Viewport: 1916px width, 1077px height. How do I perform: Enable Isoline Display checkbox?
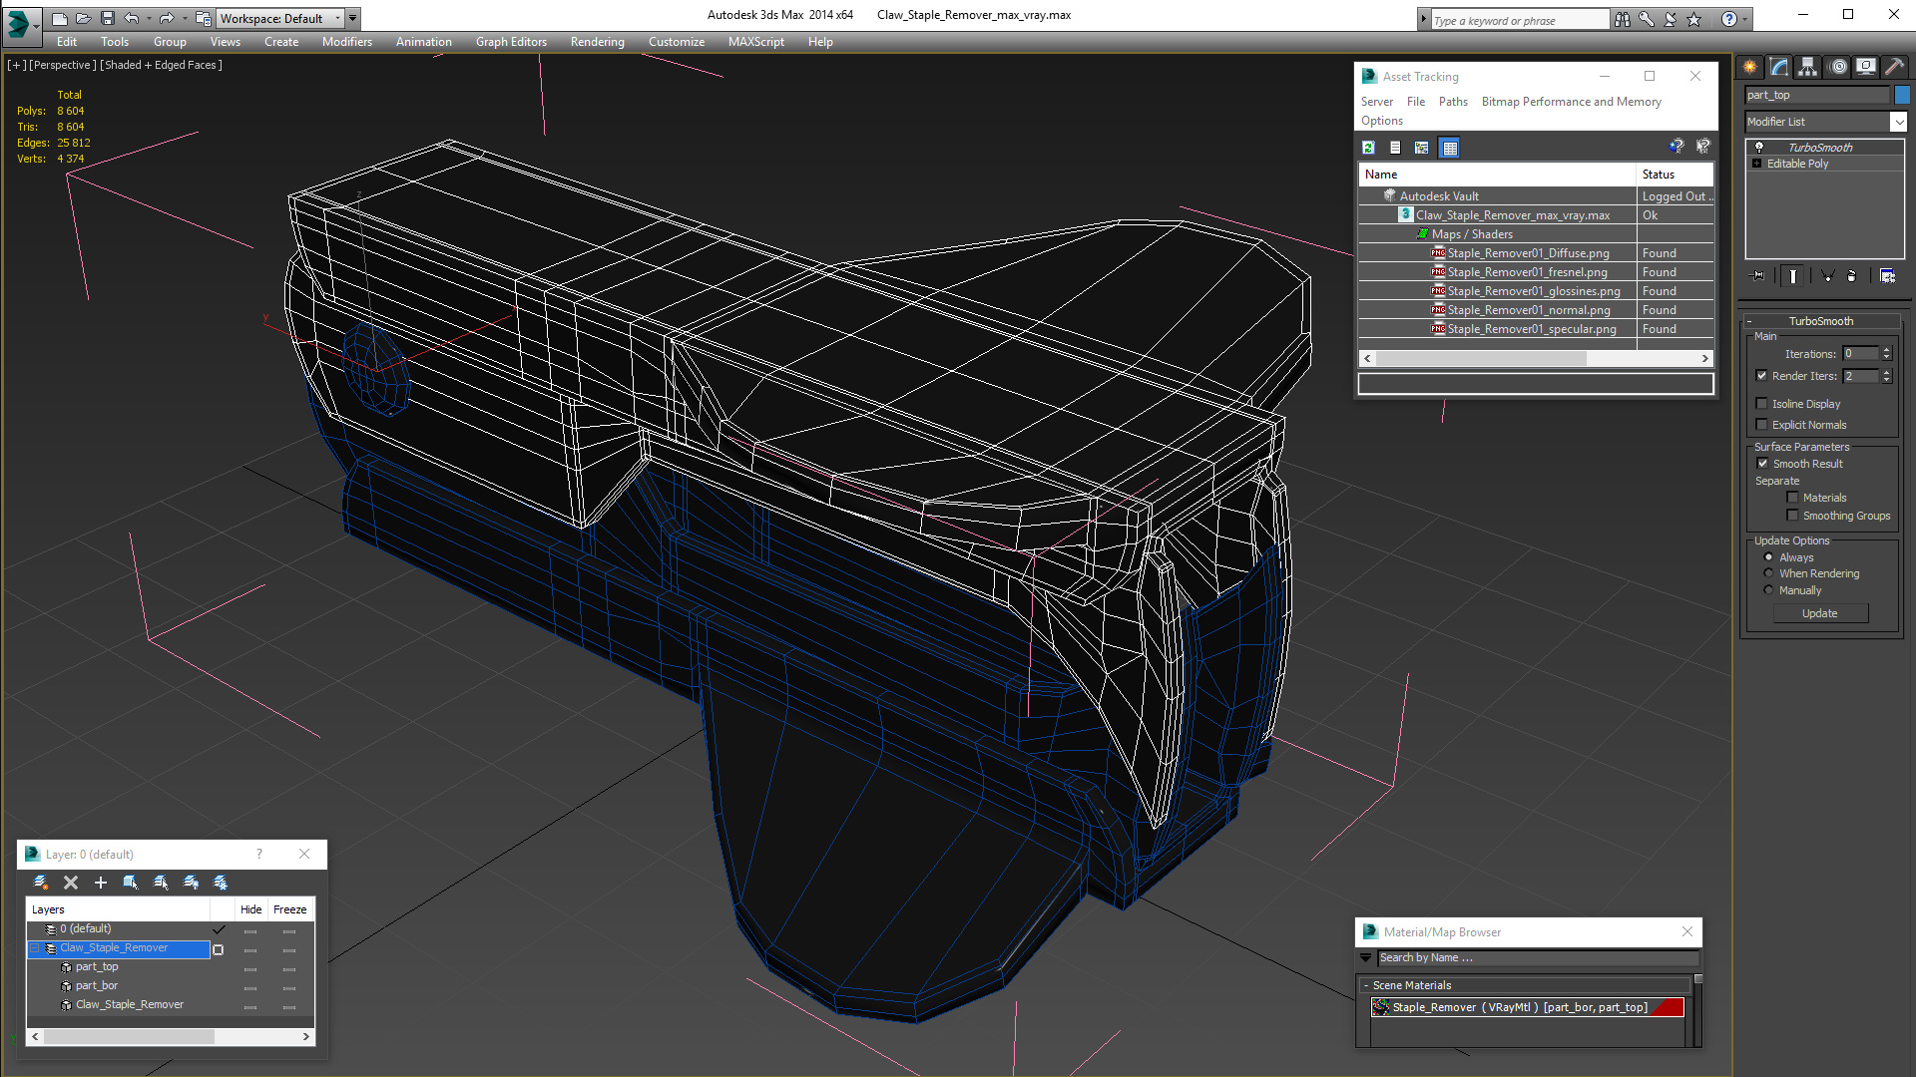click(1762, 404)
